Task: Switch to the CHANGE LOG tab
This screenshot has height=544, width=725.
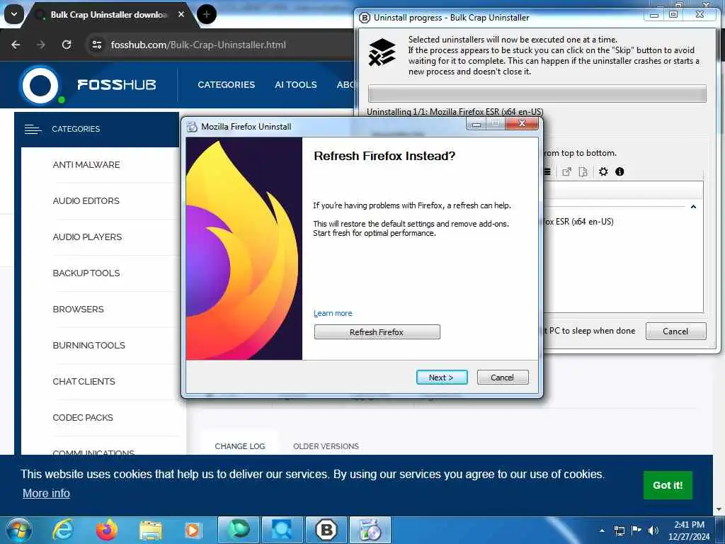Action: coord(239,446)
